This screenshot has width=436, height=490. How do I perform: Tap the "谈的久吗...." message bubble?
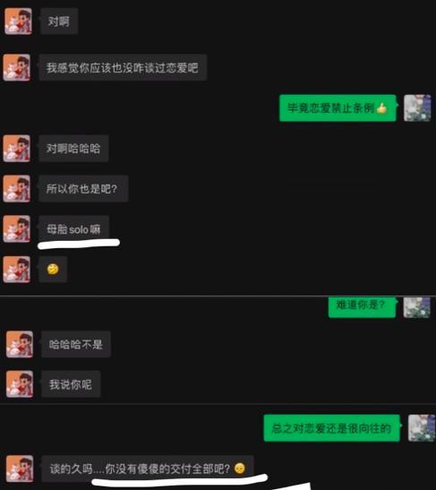tap(148, 469)
